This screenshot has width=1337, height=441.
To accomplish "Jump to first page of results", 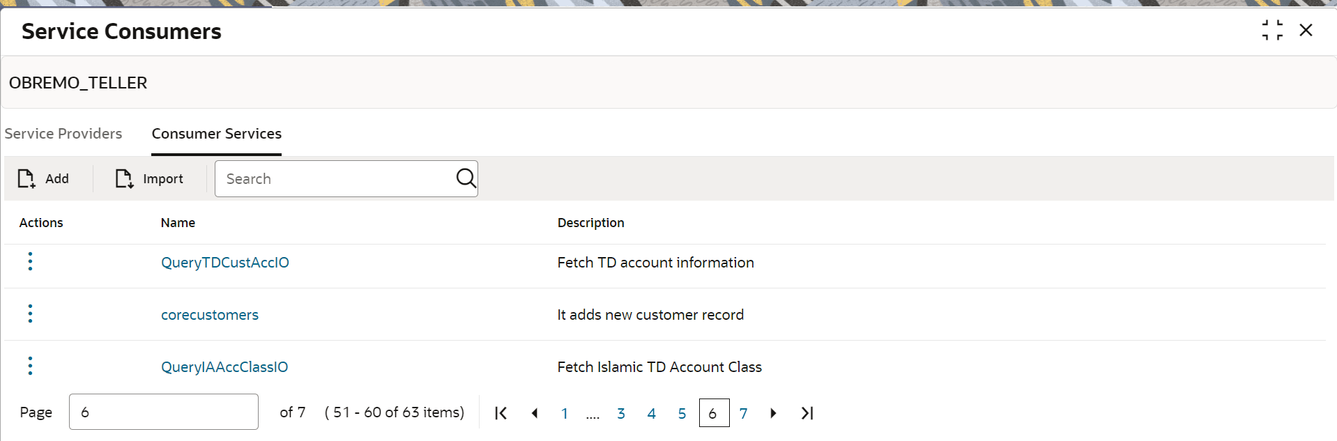I will coord(501,413).
